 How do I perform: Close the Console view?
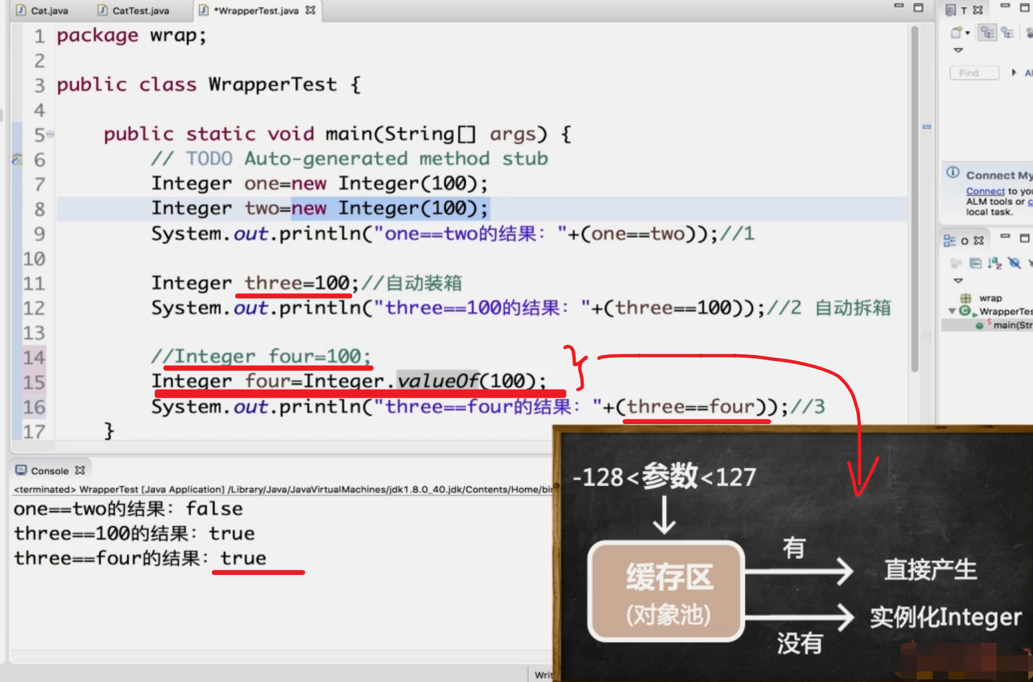coord(80,470)
